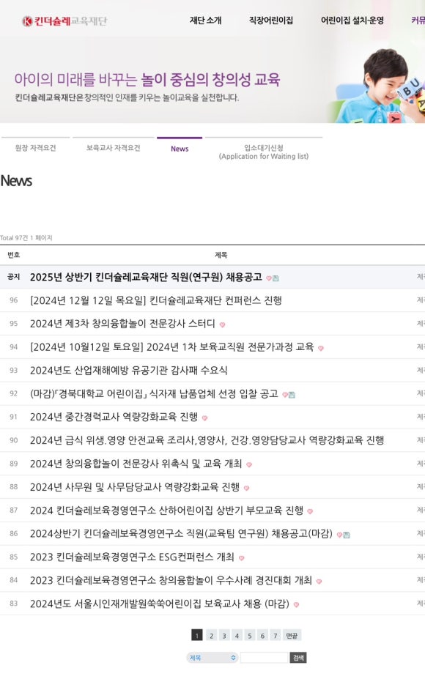Open the 창의융합놀이 우수사례 경진대회 개최 post
This screenshot has height=679, width=425.
coord(171,580)
